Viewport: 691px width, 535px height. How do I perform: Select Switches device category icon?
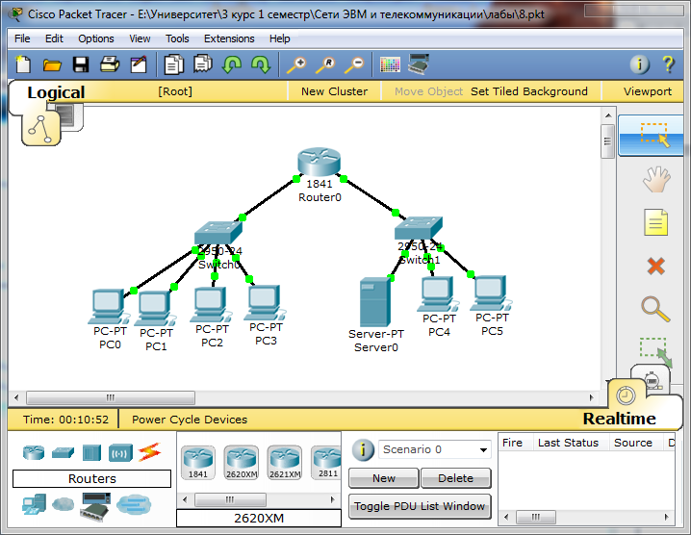[63, 452]
